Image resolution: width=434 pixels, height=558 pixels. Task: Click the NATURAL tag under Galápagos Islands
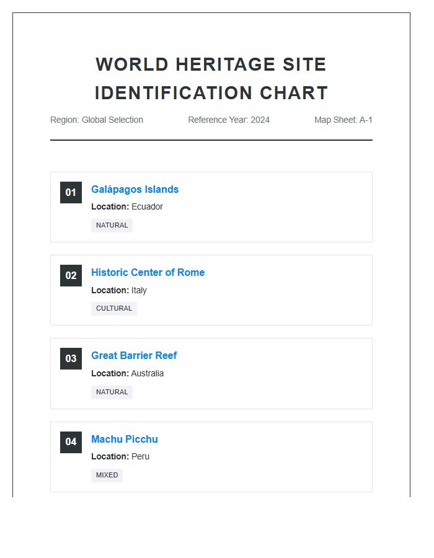click(112, 226)
